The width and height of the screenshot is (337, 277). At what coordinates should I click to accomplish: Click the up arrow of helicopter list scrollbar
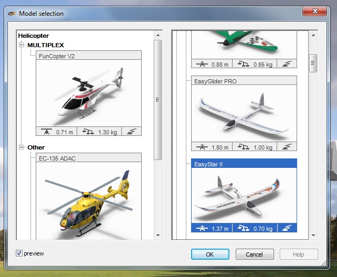tap(158, 35)
